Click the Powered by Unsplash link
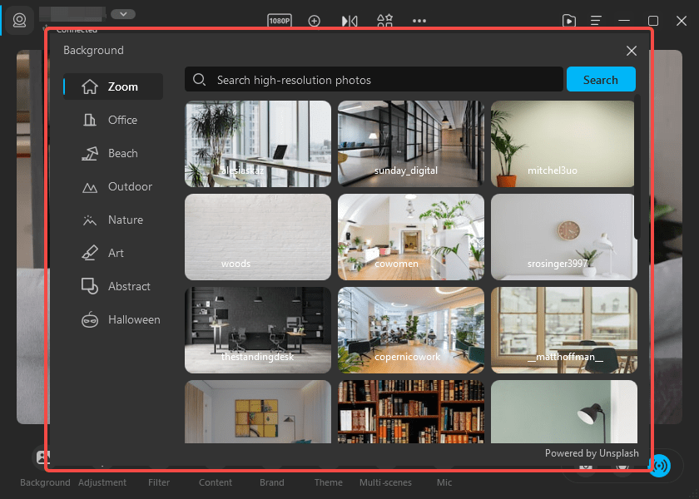 (592, 453)
